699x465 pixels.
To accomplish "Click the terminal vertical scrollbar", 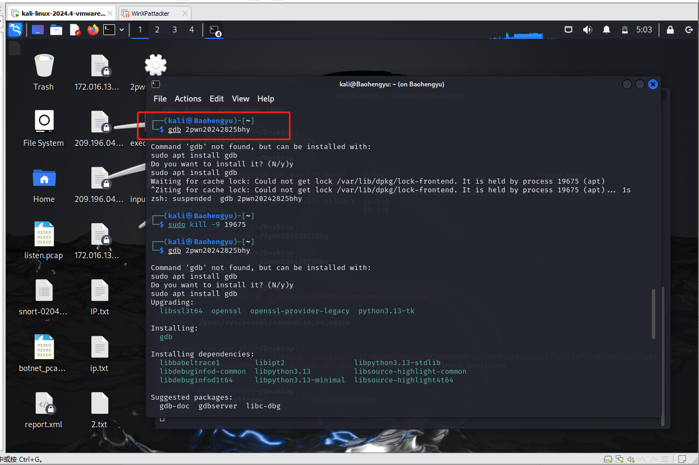I will tap(654, 314).
